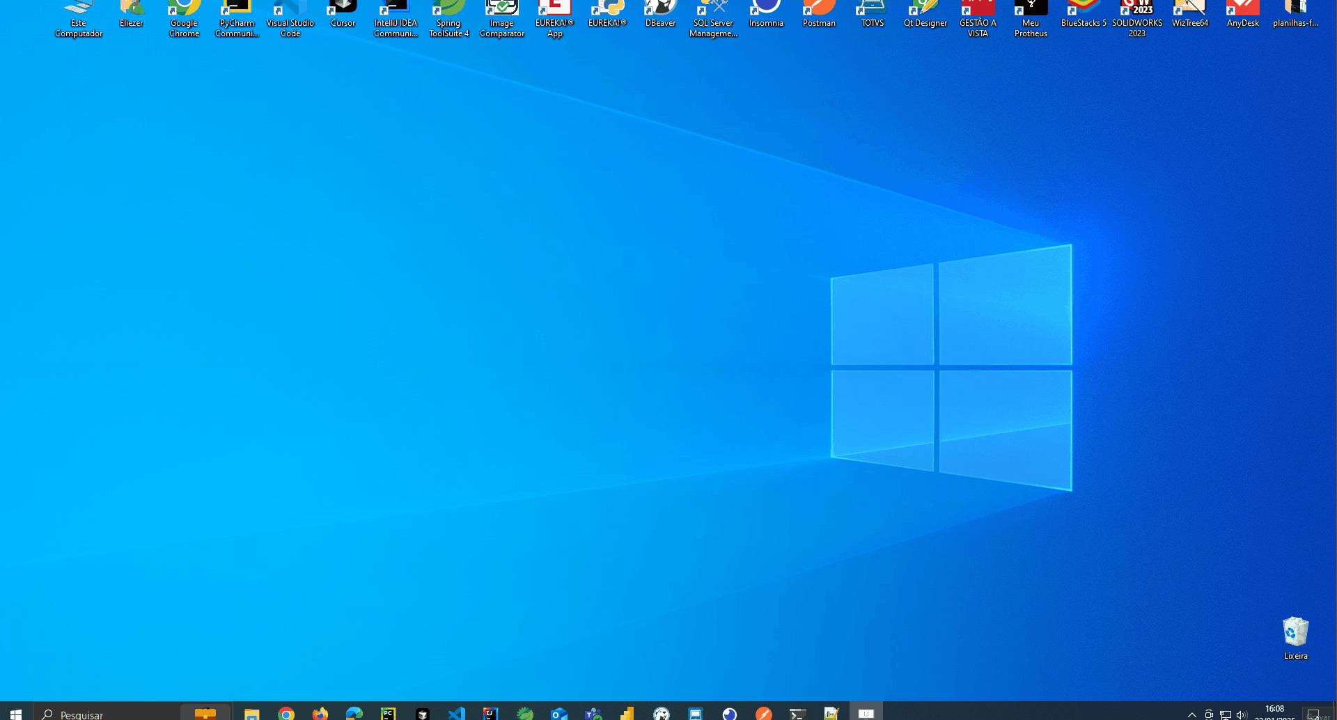
Task: Select the Postman desktop shortcut
Action: click(819, 15)
